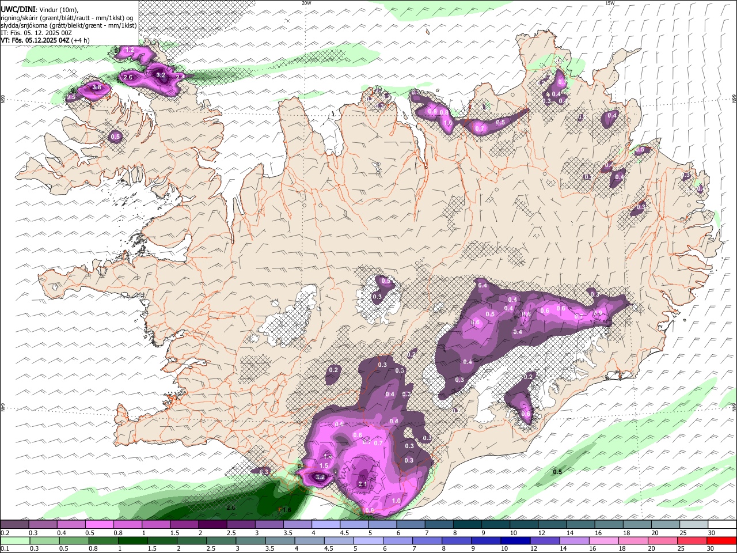This screenshot has height=553, width=737.
Task: Click the dark teal 8 swatch in upper legend
Action: (x=468, y=525)
